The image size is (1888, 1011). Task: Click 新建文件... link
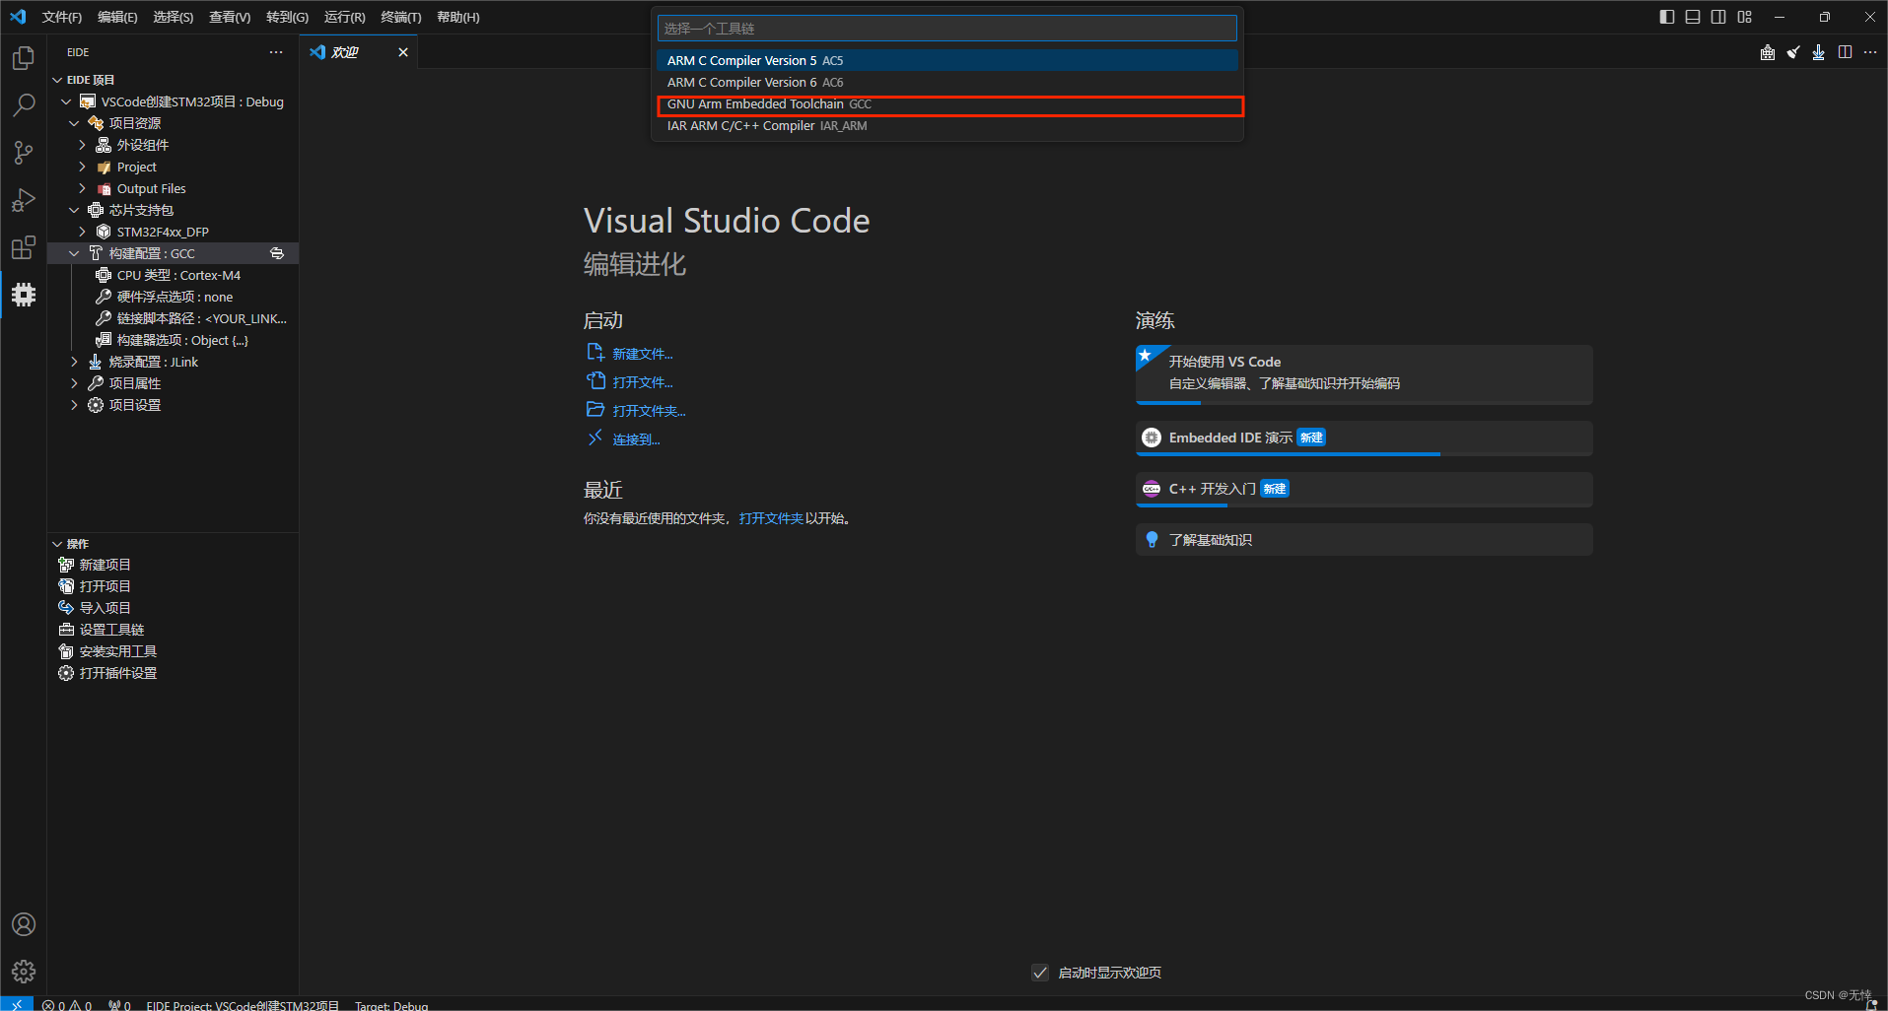click(x=643, y=354)
